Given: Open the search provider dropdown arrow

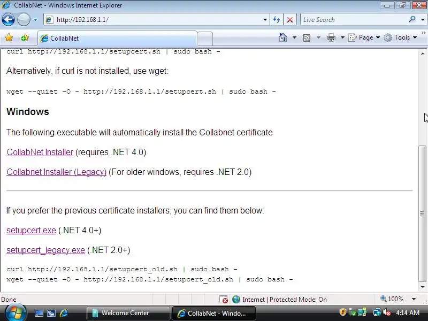Looking at the screenshot, I should (x=423, y=20).
